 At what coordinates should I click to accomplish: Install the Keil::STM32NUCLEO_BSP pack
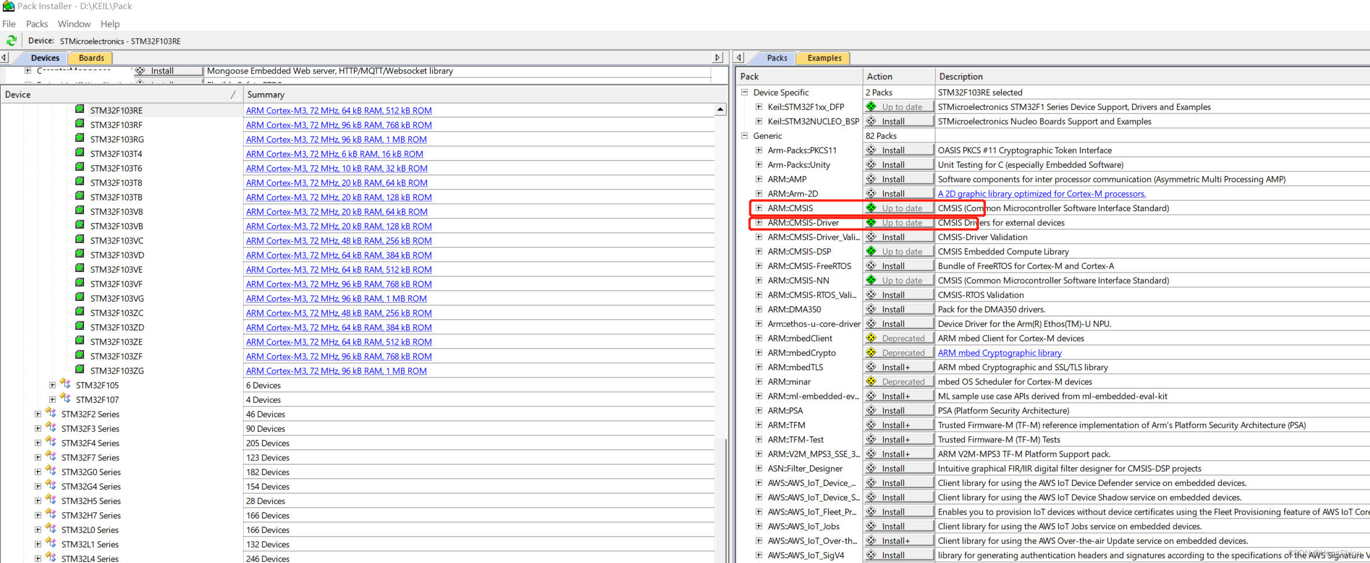tap(899, 121)
